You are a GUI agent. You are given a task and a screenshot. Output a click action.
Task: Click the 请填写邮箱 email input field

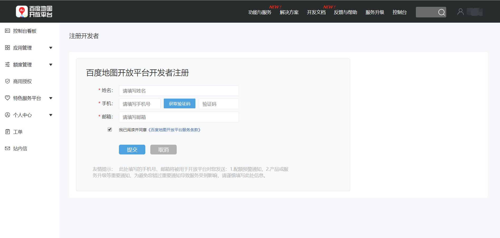[x=179, y=117]
